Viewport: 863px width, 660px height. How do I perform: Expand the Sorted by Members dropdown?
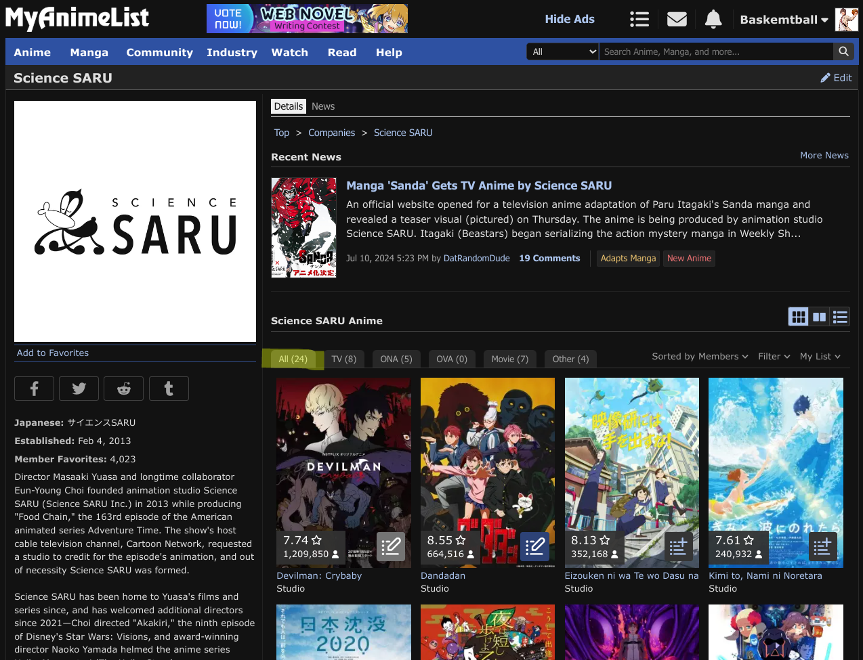700,357
